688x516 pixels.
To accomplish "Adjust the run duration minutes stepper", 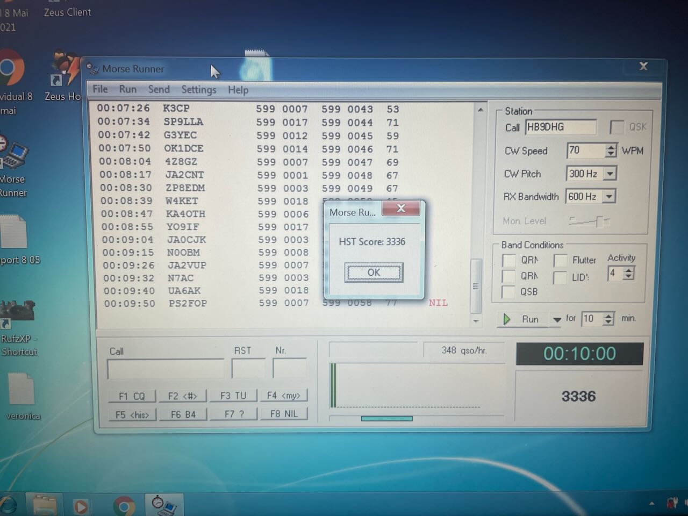I will pos(608,319).
